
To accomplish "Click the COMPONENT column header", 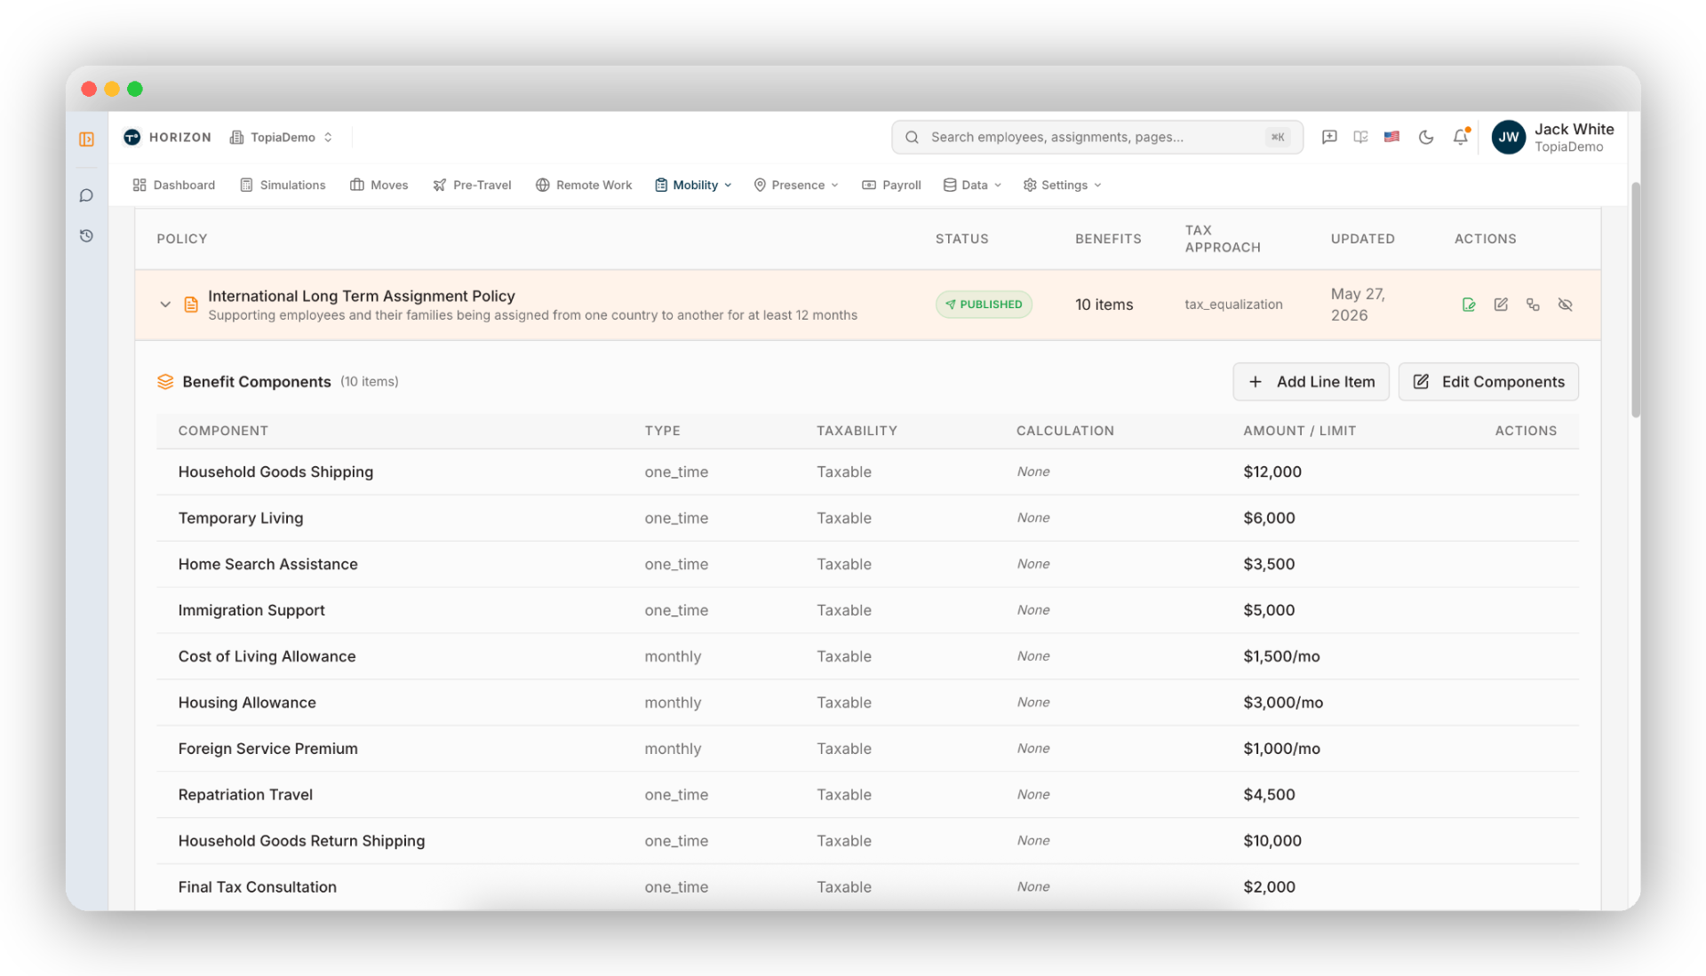I will pyautogui.click(x=223, y=431).
